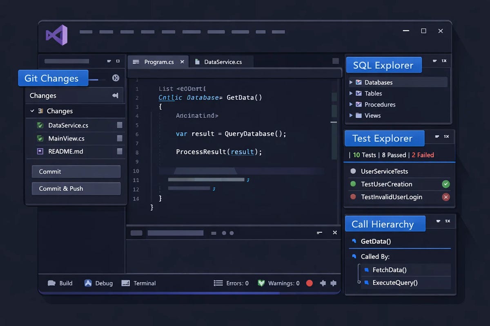Select the Program.cs tab

159,62
